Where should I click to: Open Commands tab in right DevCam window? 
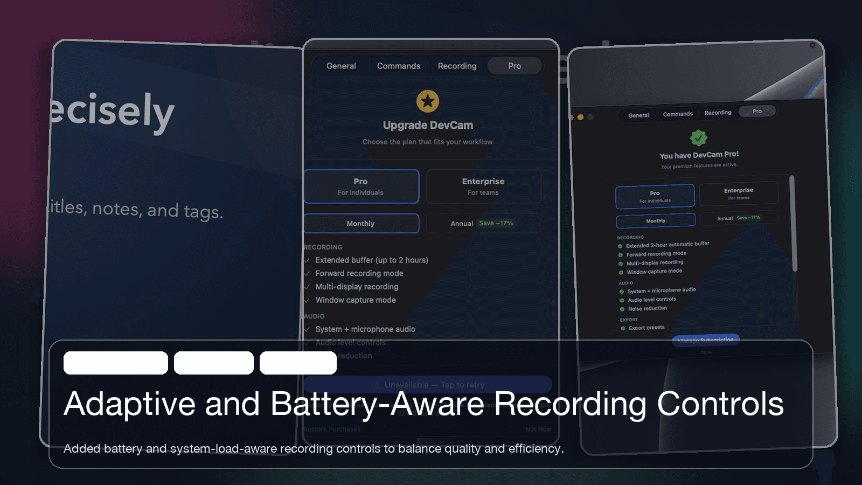[x=678, y=114]
